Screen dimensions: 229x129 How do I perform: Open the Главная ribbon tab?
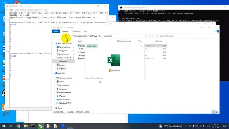point(65,31)
